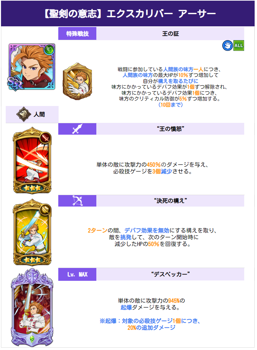The width and height of the screenshot is (257, 350).
Task: Click the page title エクスカリバー アーサー banner
Action: point(128,14)
